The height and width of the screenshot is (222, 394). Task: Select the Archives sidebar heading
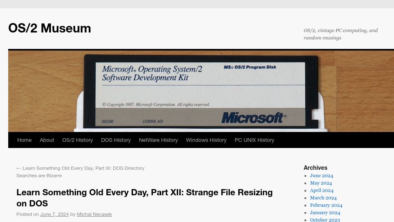click(315, 168)
